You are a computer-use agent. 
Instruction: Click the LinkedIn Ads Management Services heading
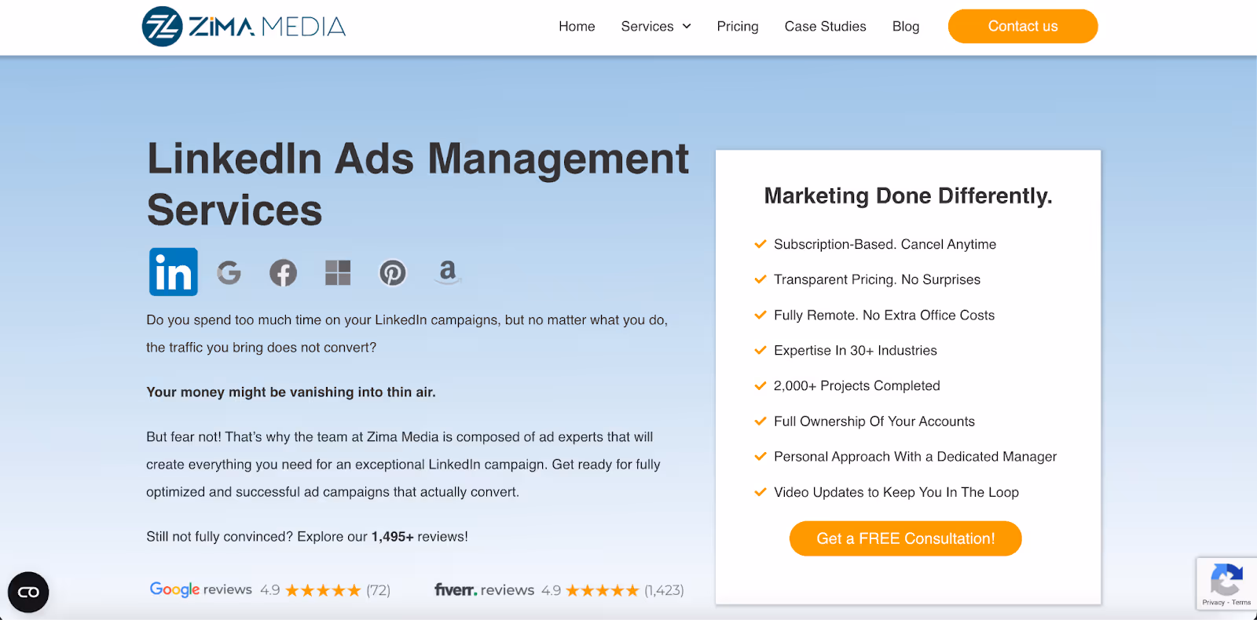(x=418, y=184)
